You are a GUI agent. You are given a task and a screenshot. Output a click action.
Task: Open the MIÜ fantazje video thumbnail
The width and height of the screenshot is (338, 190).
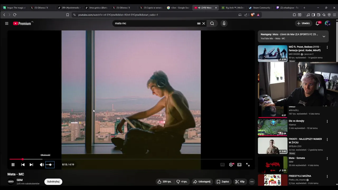(273, 53)
